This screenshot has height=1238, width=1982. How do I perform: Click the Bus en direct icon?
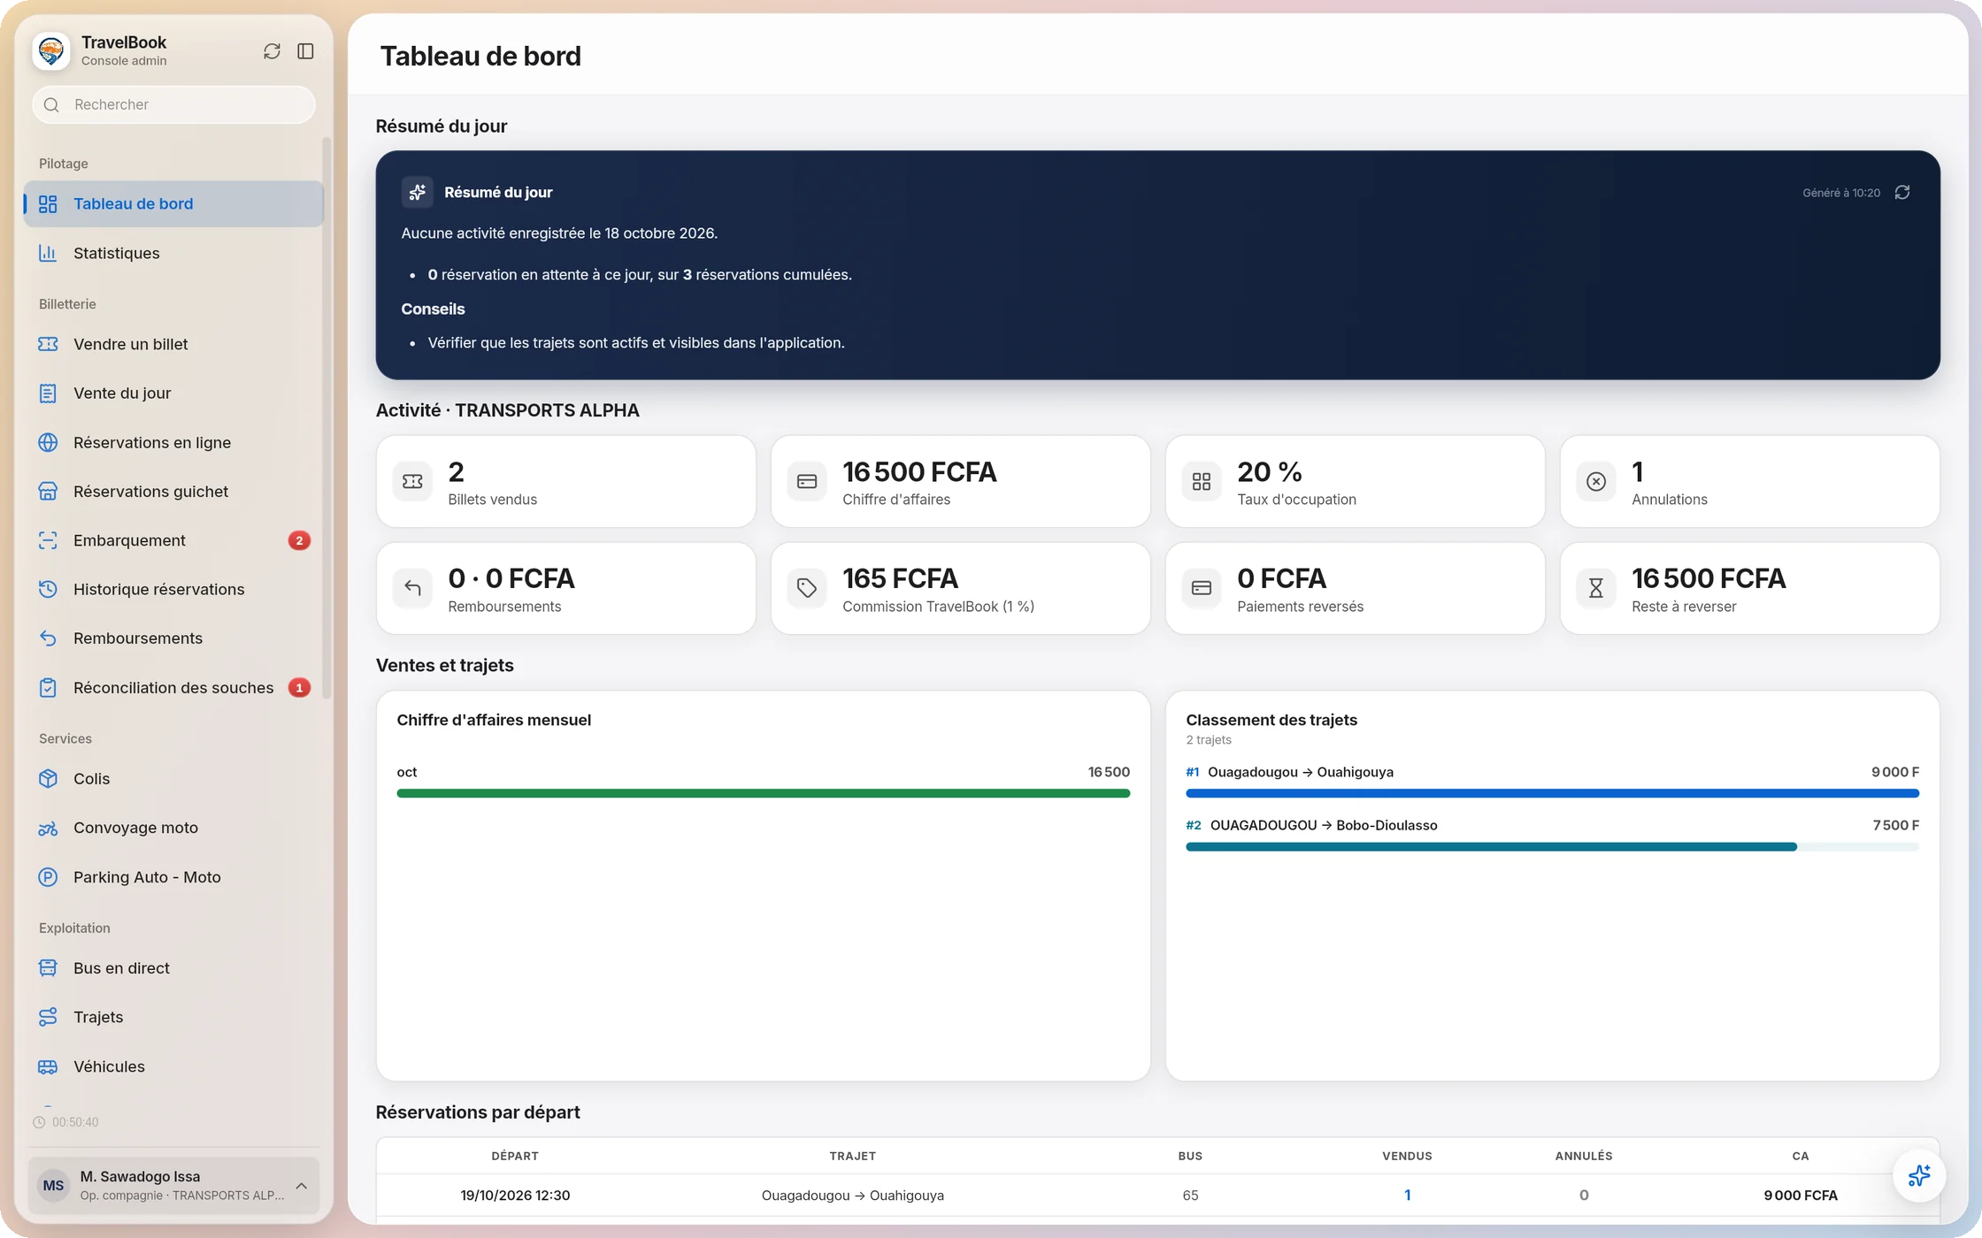click(x=48, y=968)
